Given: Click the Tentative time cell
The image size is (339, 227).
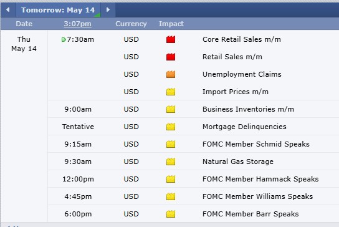Looking at the screenshot, I should (x=78, y=127).
